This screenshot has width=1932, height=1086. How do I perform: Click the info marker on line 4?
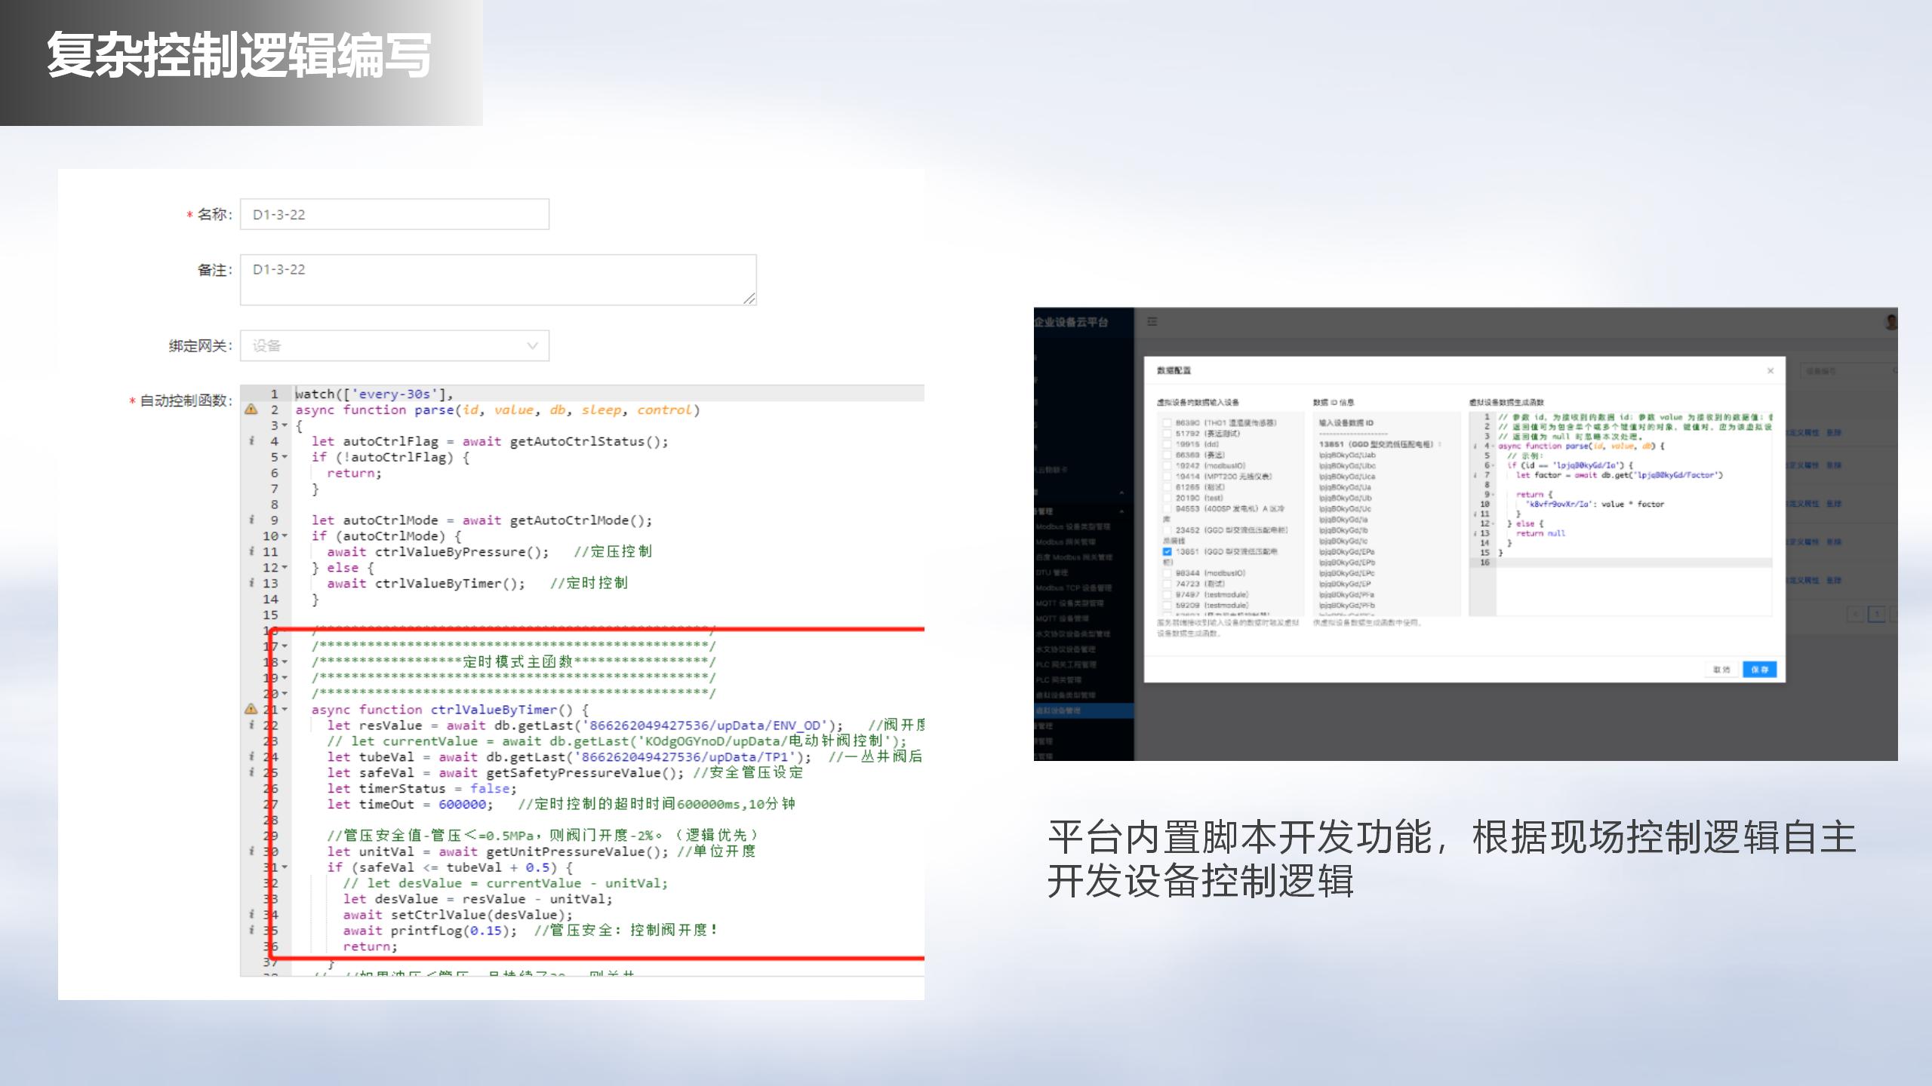pos(251,441)
